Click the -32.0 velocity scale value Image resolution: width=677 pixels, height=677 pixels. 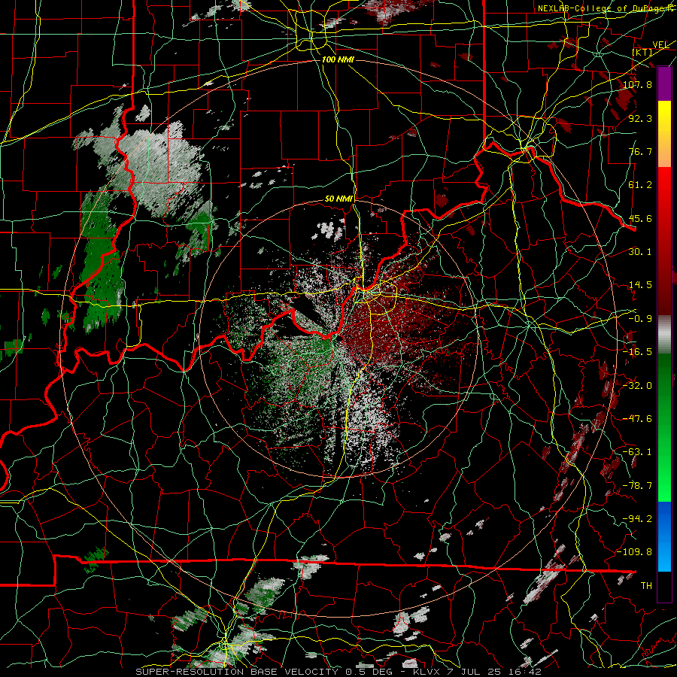click(x=637, y=386)
